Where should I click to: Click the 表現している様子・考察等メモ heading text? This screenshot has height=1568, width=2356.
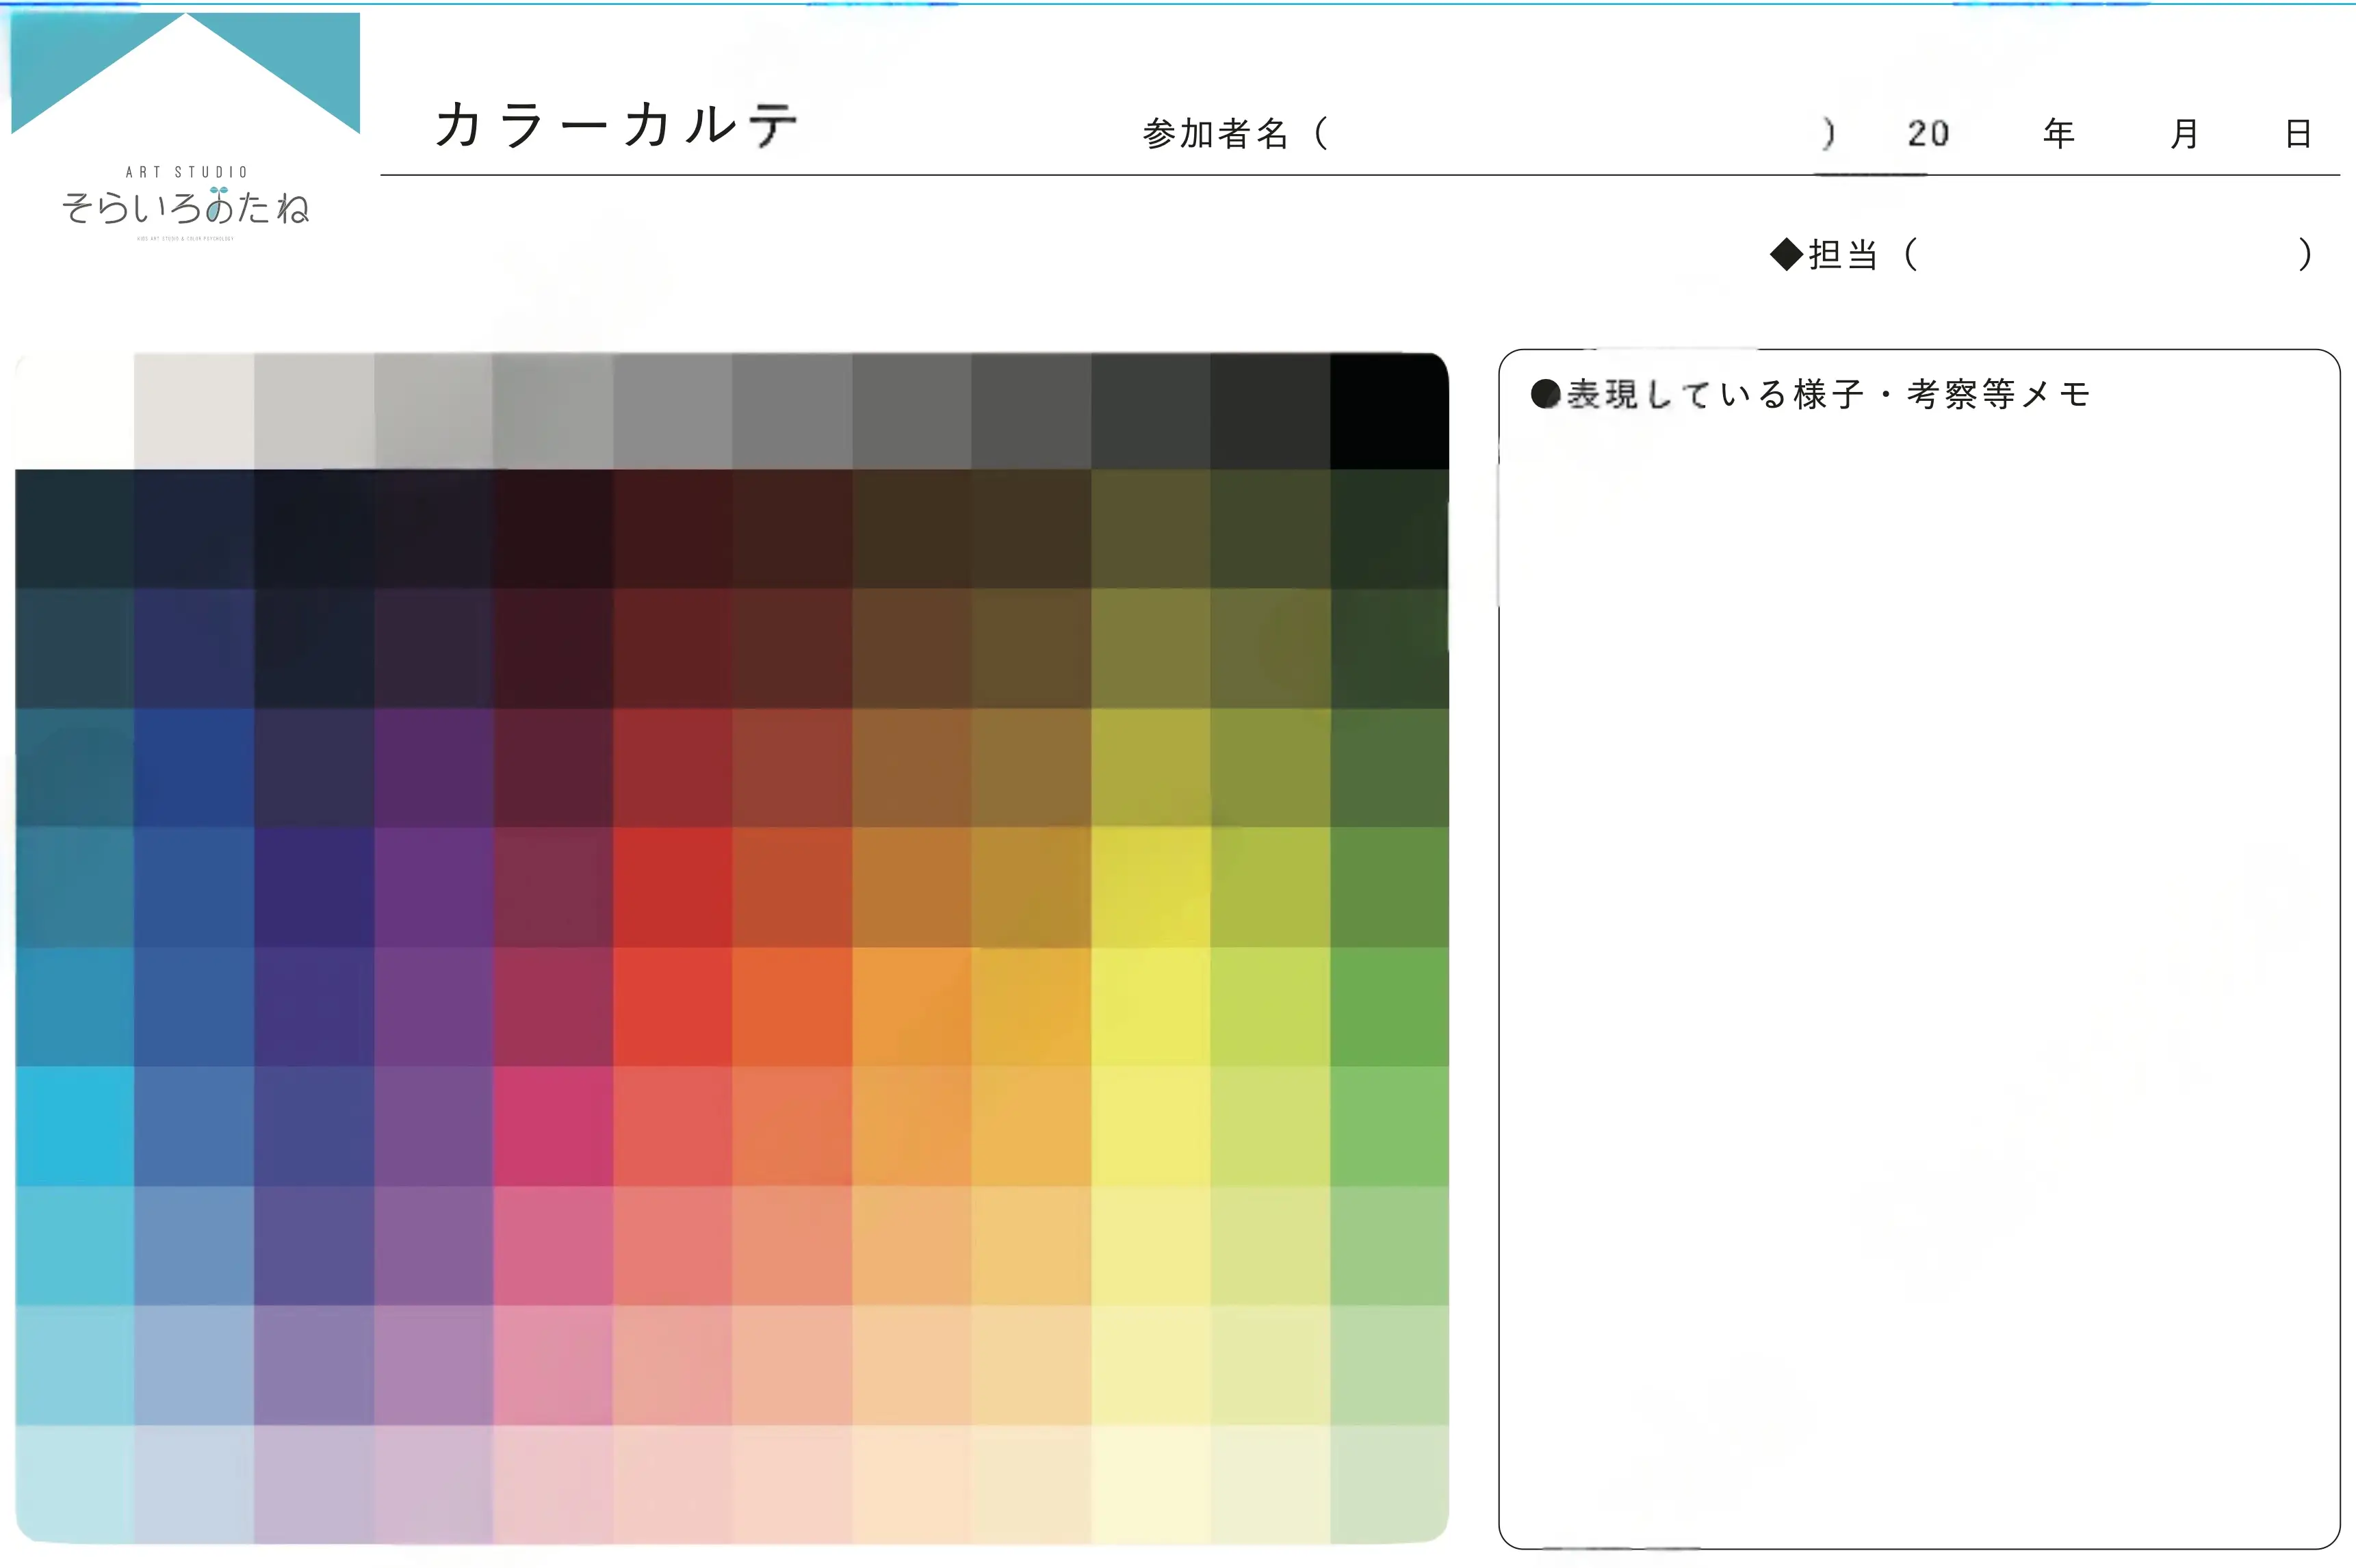coord(1828,394)
